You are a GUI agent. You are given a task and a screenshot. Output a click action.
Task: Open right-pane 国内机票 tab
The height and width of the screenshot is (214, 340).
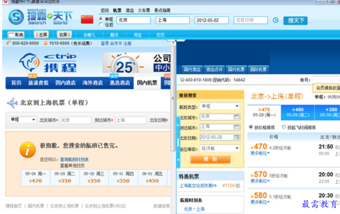point(236,69)
